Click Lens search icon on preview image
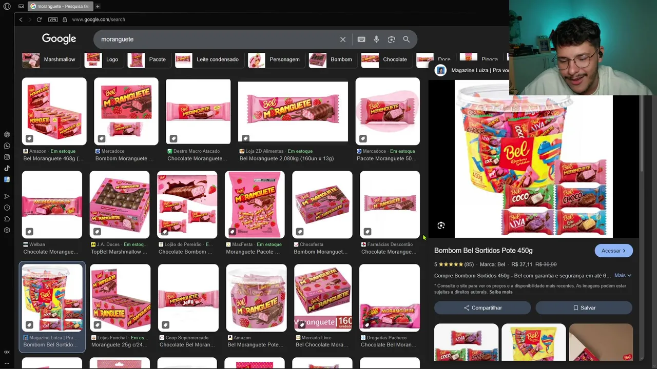Screen dimensions: 657x369 coord(441,225)
